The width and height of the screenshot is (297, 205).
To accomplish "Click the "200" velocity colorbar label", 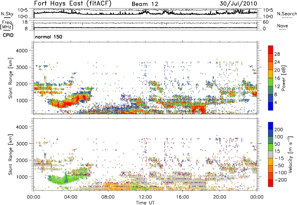I will point(279,130).
